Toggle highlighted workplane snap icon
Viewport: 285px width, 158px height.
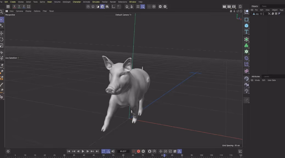tap(143, 7)
